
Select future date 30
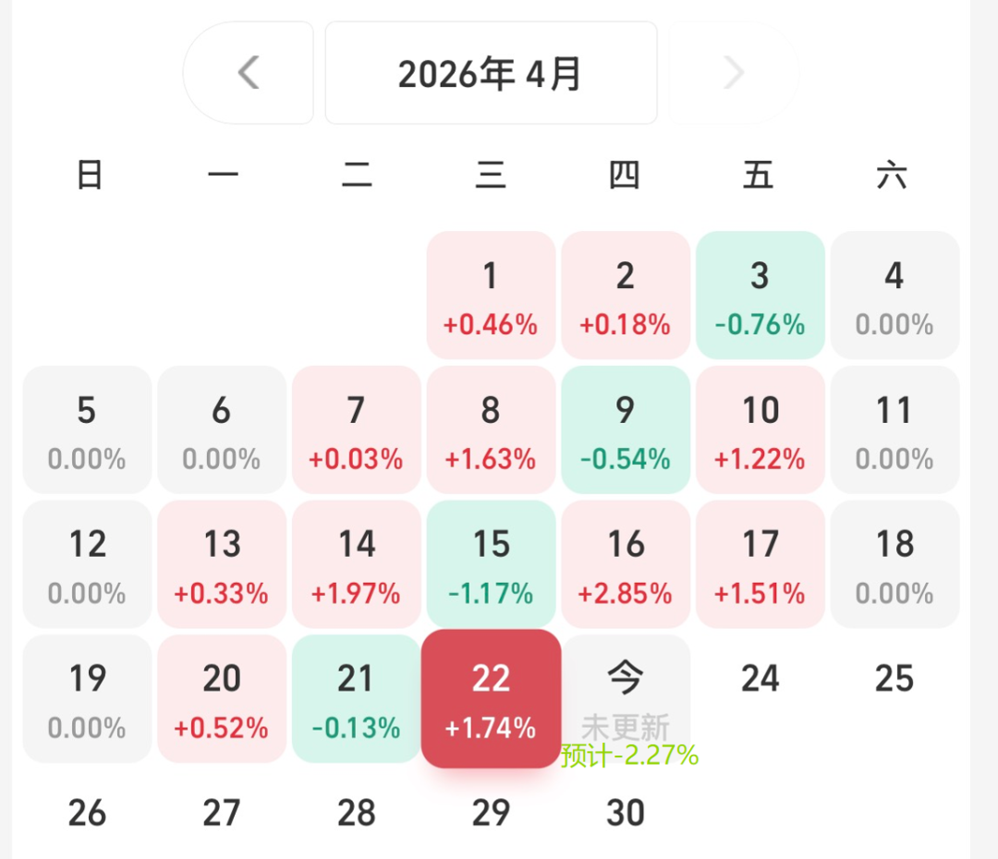click(626, 813)
